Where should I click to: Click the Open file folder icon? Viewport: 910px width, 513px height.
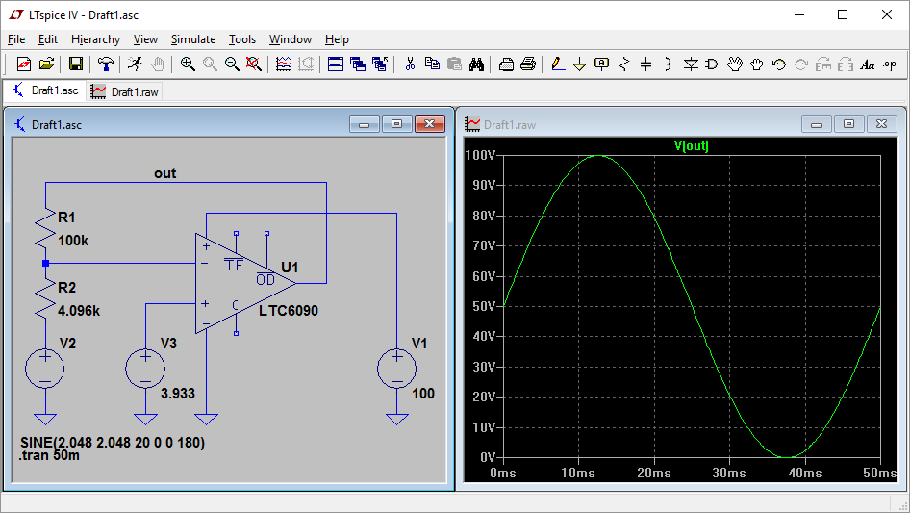coord(46,64)
